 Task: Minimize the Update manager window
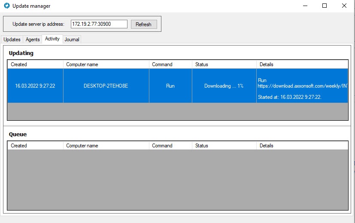[x=305, y=6]
